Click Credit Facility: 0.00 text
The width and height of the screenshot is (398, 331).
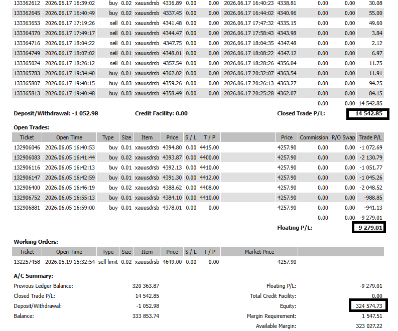tap(161, 113)
